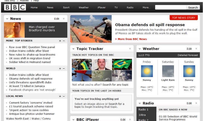Open At least 73 killed in Jamaica

point(27,86)
